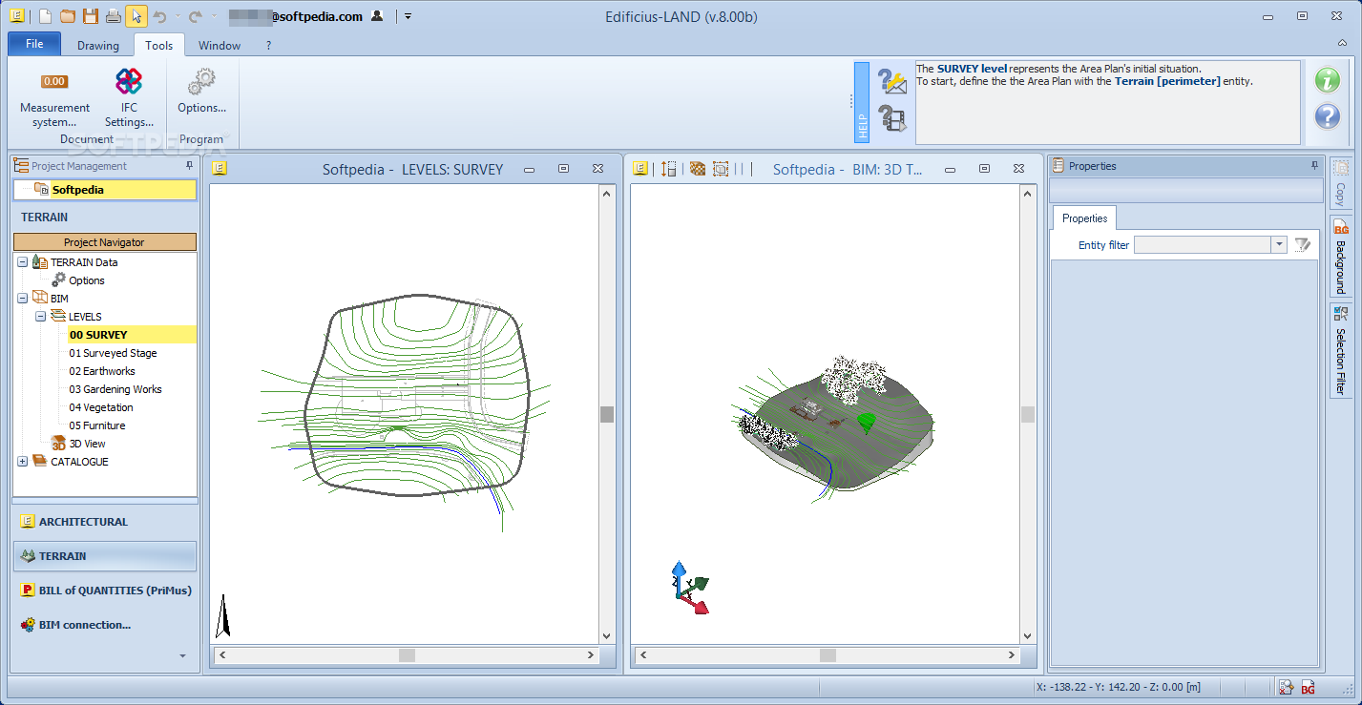Collapse the BIM tree node

point(22,299)
